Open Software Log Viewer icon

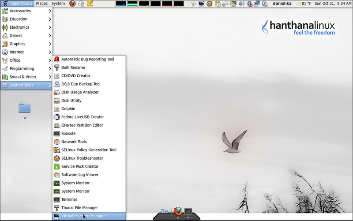[x=57, y=175]
